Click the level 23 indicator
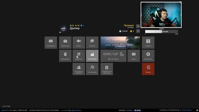This screenshot has width=199, height=112. click(72, 26)
